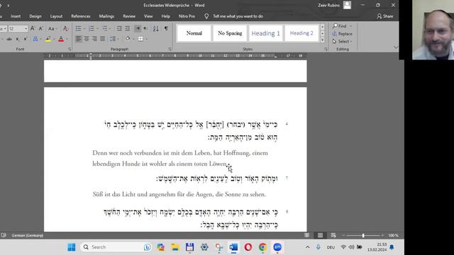Open Change Case dropdown
454x255 pixels.
tap(52, 28)
